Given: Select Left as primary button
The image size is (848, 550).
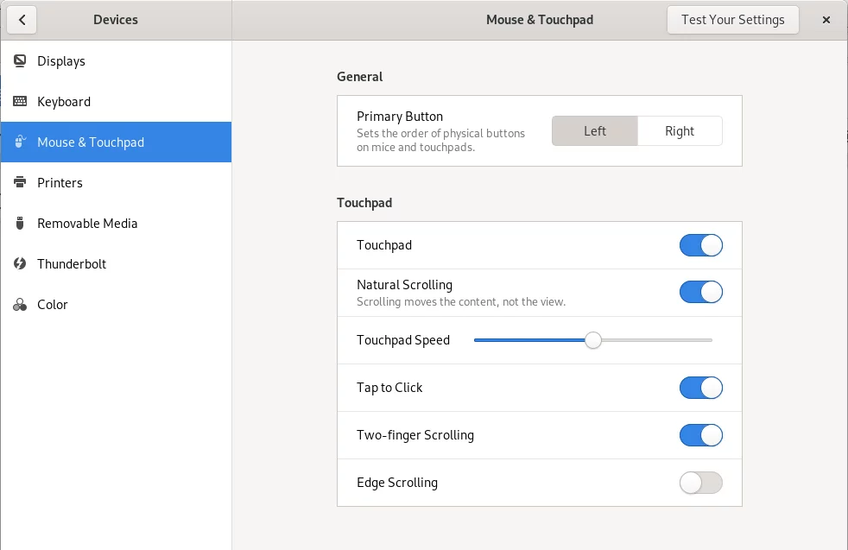Looking at the screenshot, I should [595, 131].
